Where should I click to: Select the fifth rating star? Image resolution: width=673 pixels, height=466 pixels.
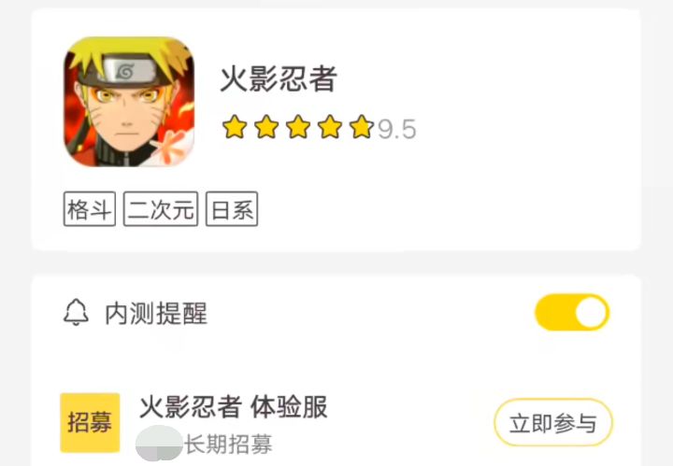click(x=362, y=127)
